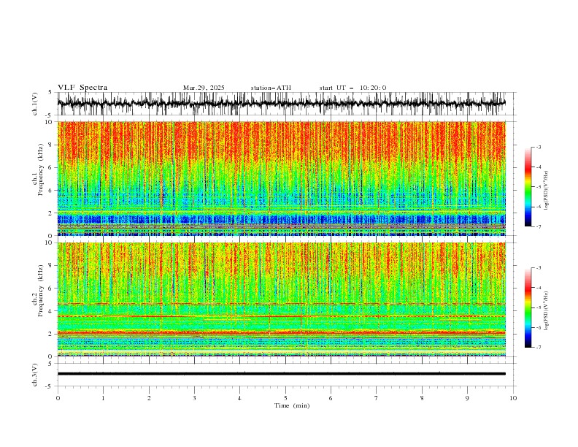Click the "ch.3(V)" waveform axis label
Image resolution: width=578 pixels, height=447 pixels.
35,375
